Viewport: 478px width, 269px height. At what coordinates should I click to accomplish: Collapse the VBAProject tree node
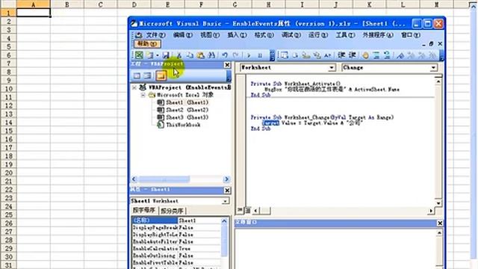pyautogui.click(x=134, y=87)
